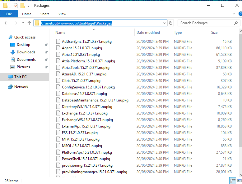This screenshot has height=184, width=242.
Task: Select provisioning.15.21.0.371.nupkg file name
Action: tap(87, 165)
